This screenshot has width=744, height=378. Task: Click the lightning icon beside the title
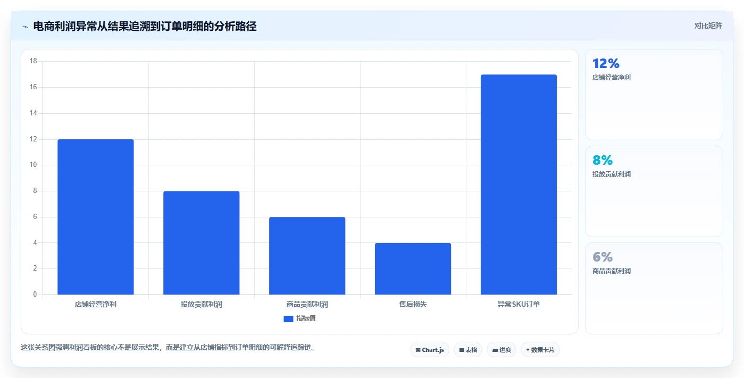coord(25,26)
